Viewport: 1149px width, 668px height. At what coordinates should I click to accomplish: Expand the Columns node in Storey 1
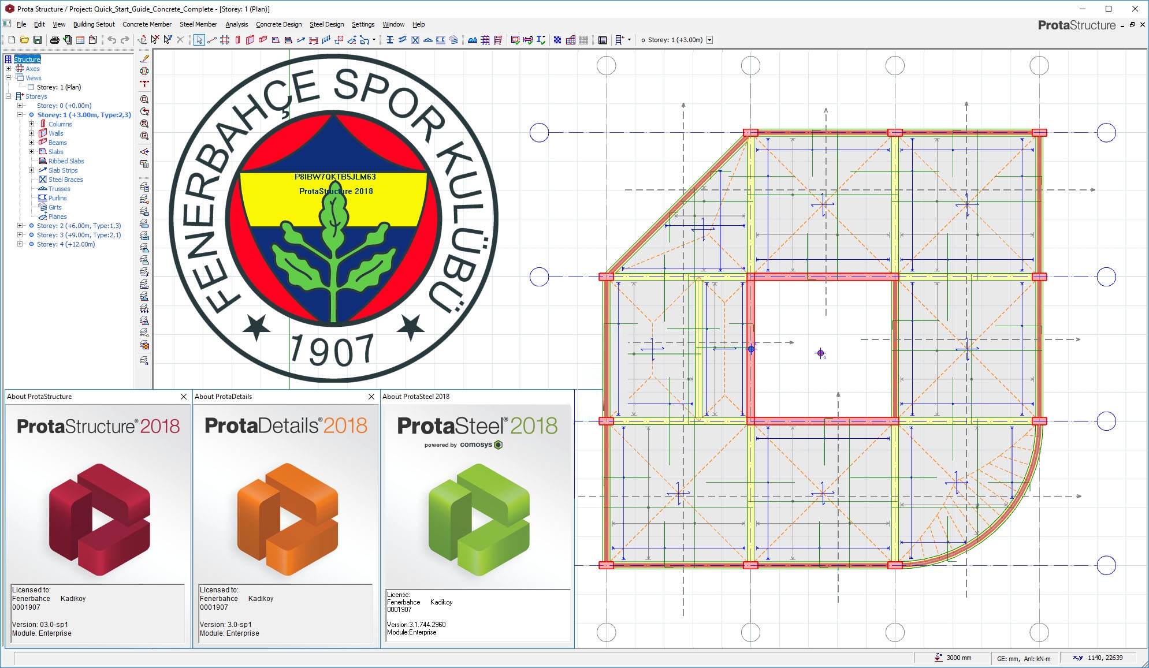[x=31, y=124]
